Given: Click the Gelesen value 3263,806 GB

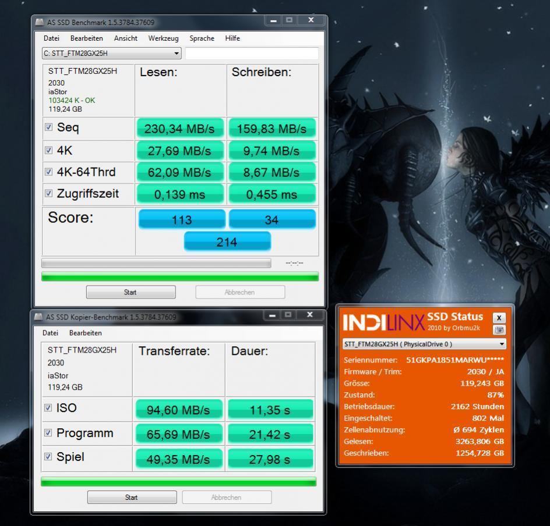Looking at the screenshot, I should point(480,441).
